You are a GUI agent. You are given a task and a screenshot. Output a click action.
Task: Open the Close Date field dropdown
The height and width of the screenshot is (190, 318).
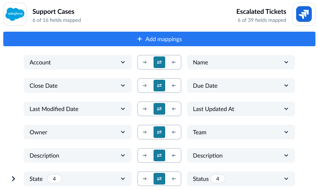coord(77,86)
